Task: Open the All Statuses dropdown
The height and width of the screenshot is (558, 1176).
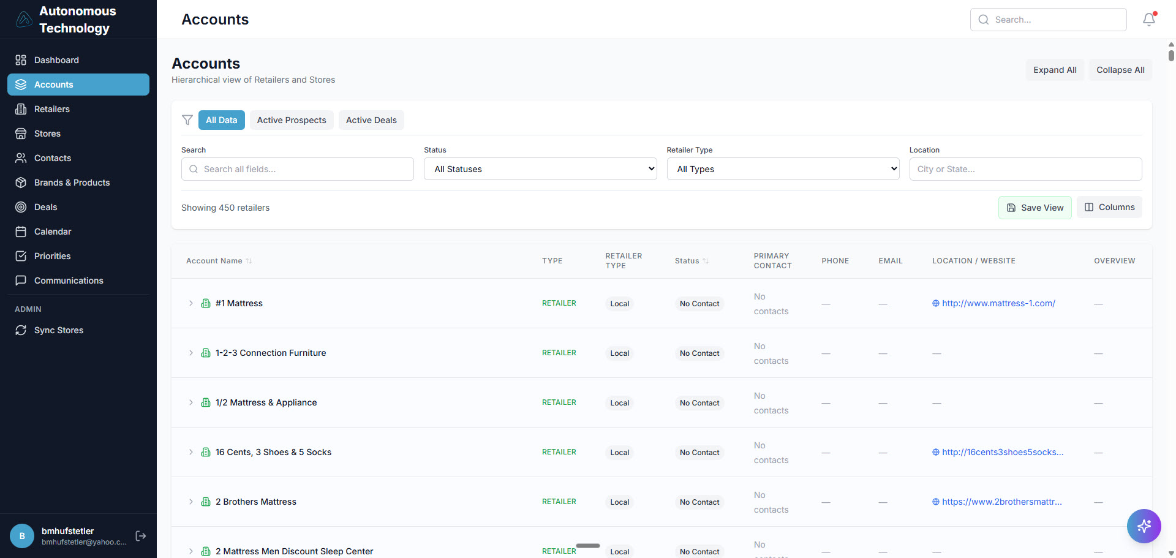Action: (540, 169)
